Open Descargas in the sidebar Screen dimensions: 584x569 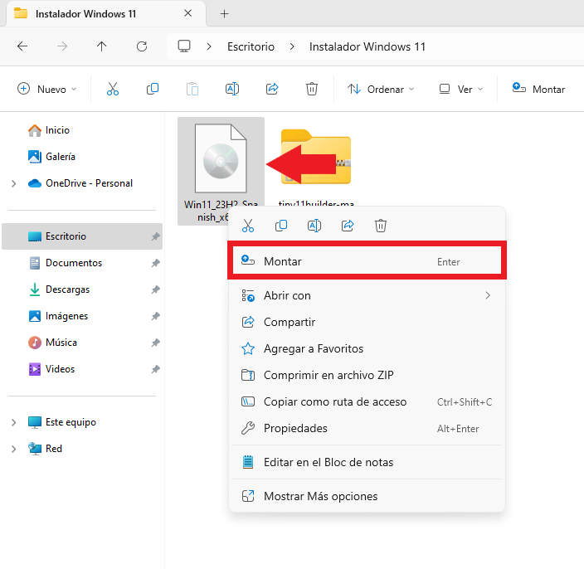[59, 289]
